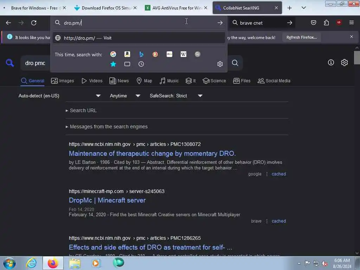Open the SafeSearch Strict dropdown
The height and width of the screenshot is (270, 360).
[176, 96]
